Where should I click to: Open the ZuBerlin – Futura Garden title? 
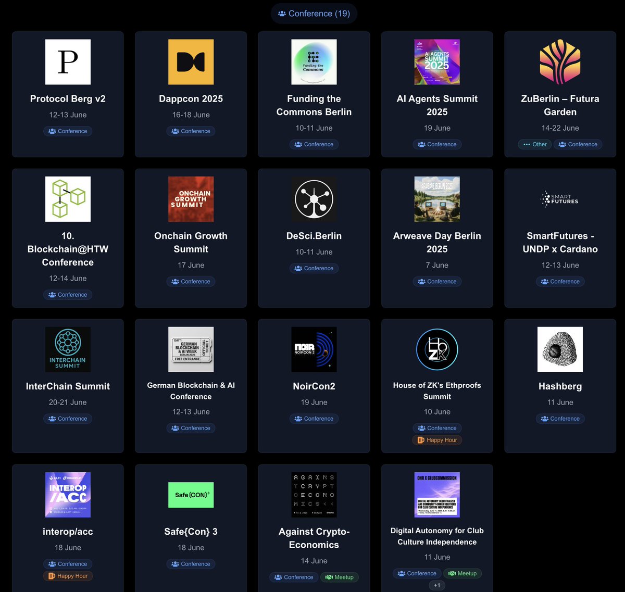coord(560,105)
